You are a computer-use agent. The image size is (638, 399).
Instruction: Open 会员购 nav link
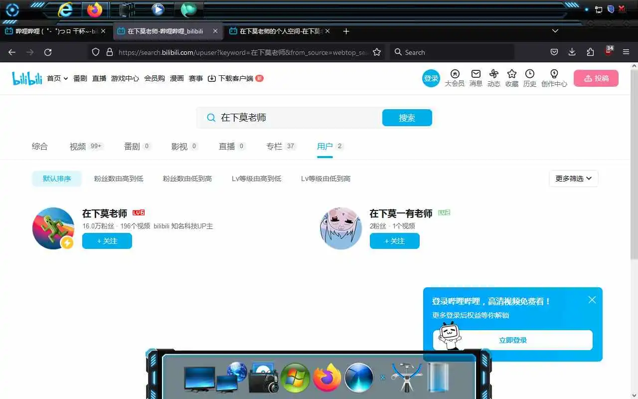[x=155, y=78]
